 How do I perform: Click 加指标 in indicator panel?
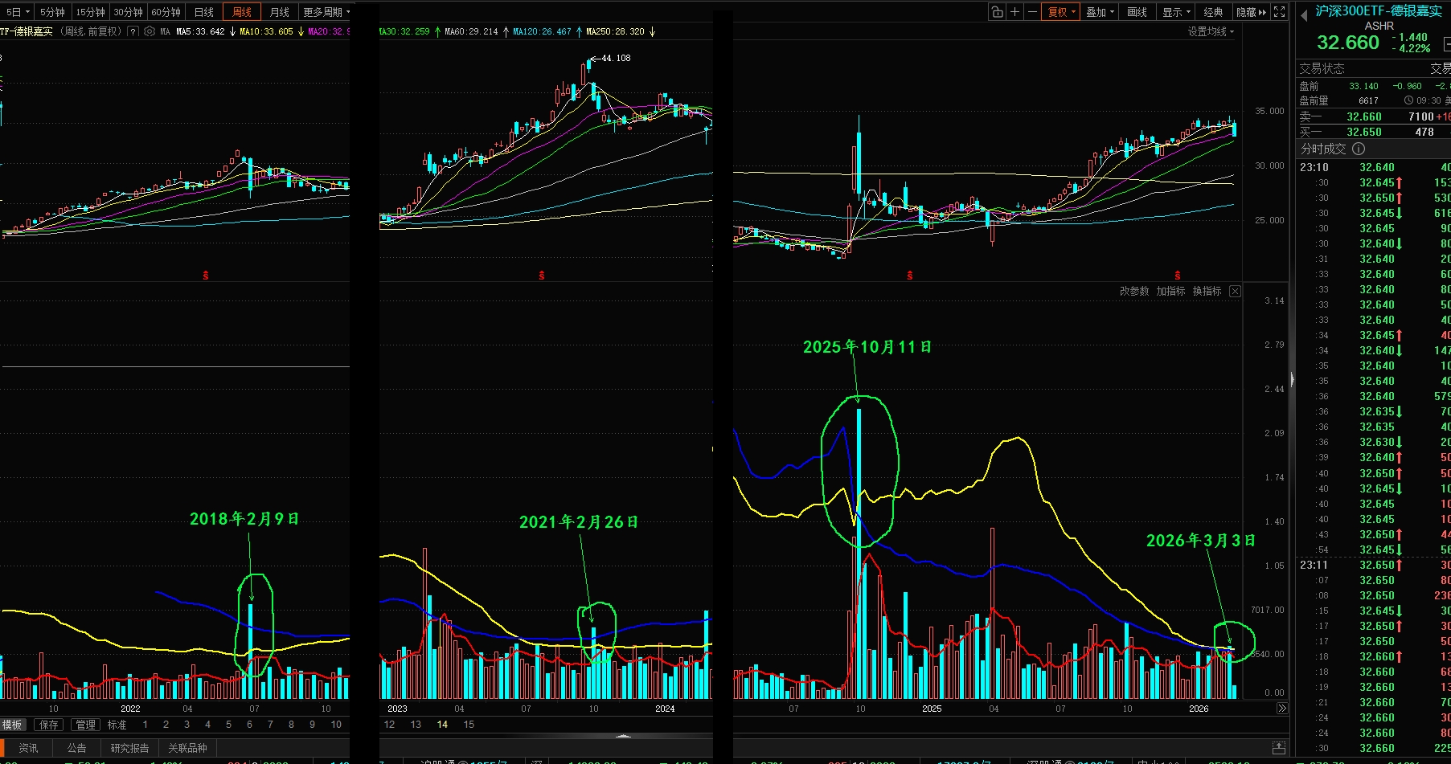[x=1170, y=291]
